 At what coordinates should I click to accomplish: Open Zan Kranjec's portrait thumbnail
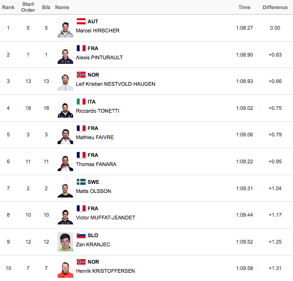(65, 242)
